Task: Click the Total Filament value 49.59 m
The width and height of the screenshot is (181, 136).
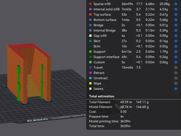Action: [x=126, y=102]
